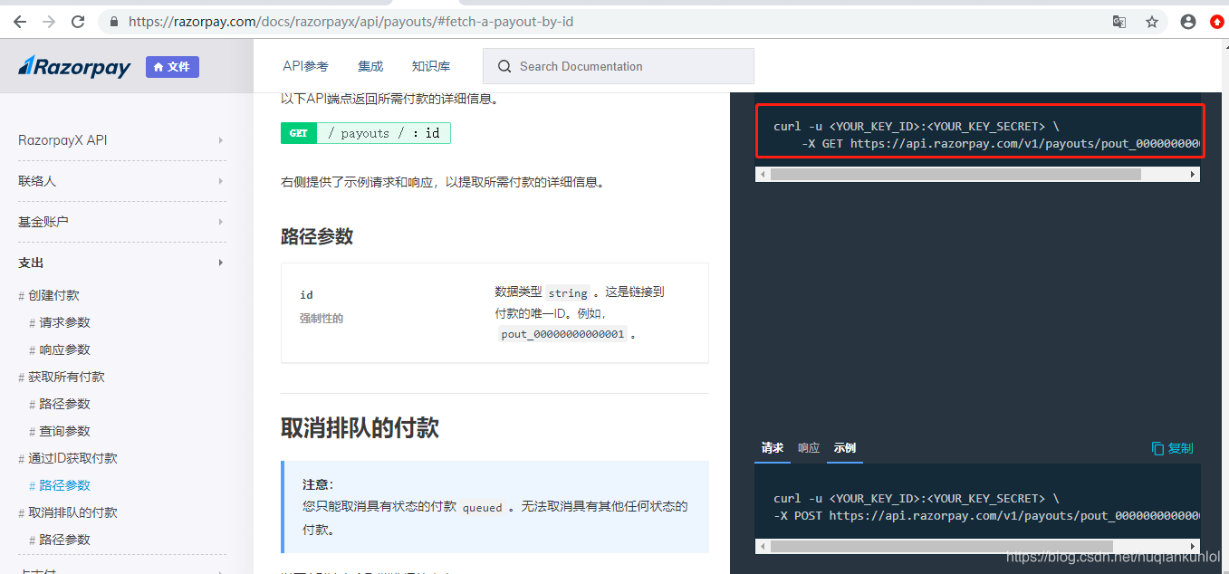The image size is (1229, 574).
Task: Switch to the 示例 tab
Action: 845,448
